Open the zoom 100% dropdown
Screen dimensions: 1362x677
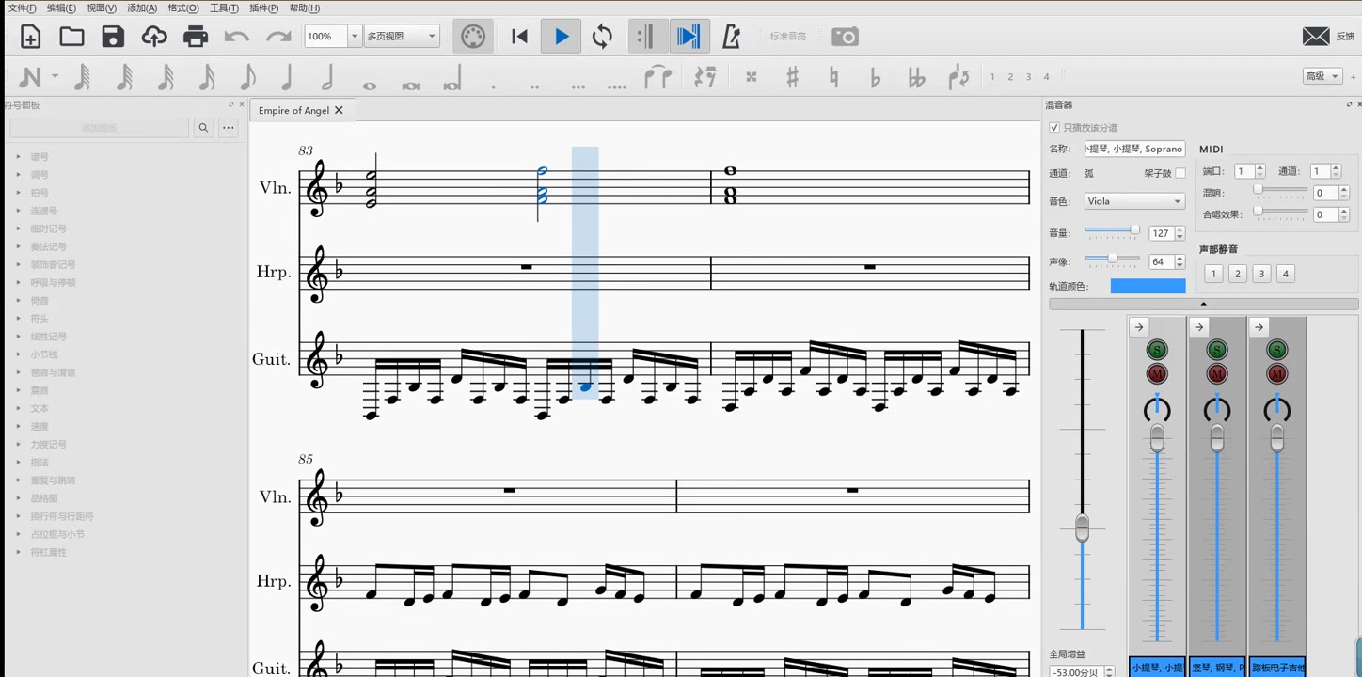pyautogui.click(x=355, y=37)
